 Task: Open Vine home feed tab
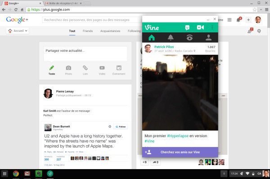152,37
